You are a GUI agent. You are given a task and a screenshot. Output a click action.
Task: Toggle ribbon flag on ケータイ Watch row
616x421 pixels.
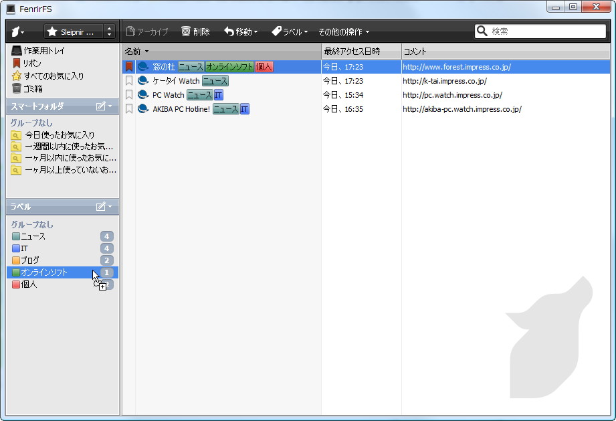[x=129, y=81]
